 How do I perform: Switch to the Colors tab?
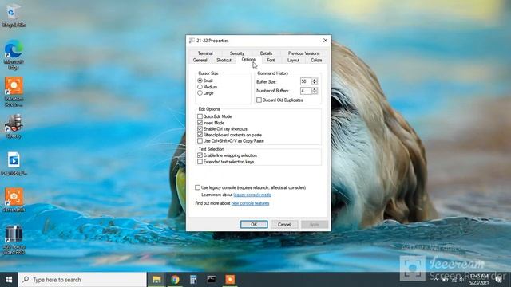click(316, 61)
